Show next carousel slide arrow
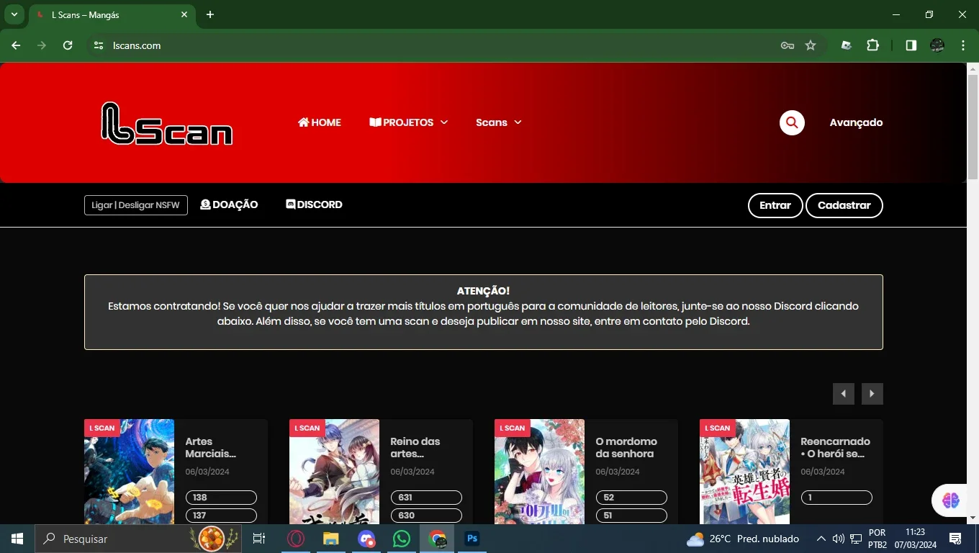Image resolution: width=979 pixels, height=553 pixels. [x=872, y=394]
